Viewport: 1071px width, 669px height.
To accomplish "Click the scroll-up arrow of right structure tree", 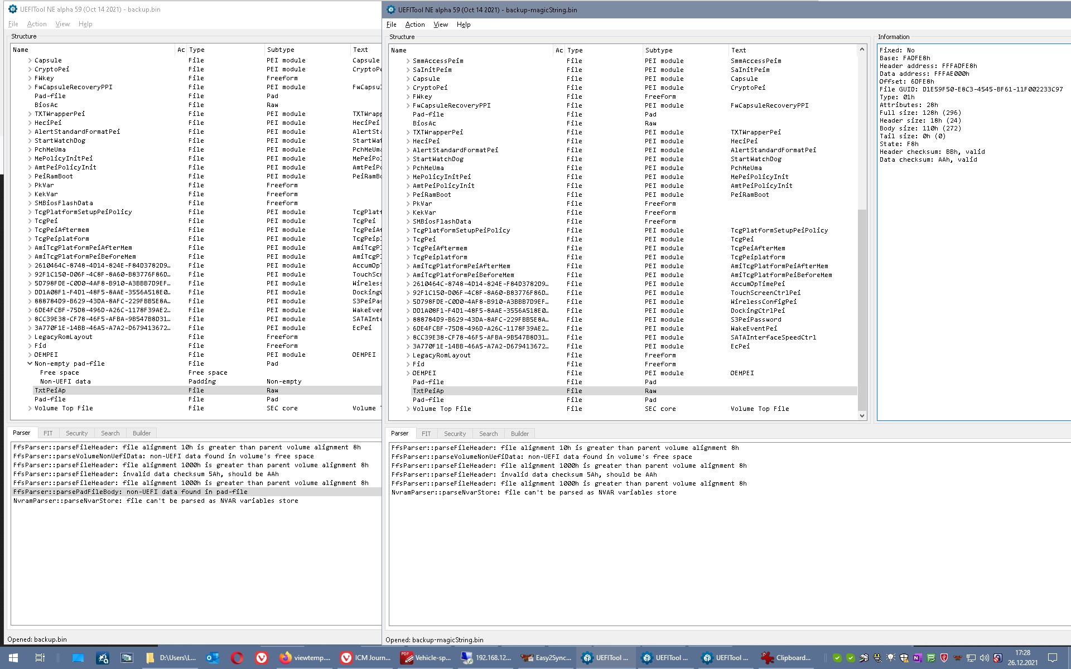I will click(x=862, y=50).
